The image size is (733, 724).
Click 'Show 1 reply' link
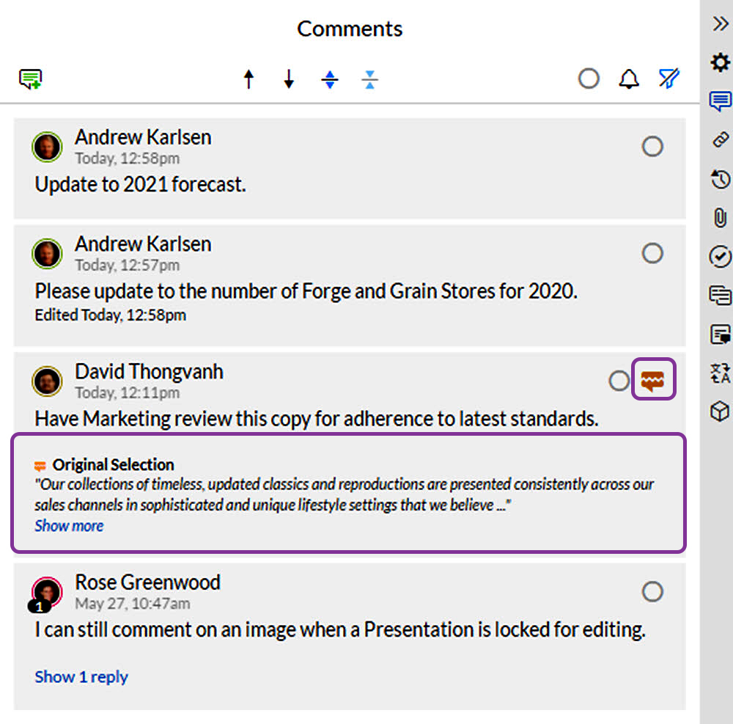pyautogui.click(x=81, y=676)
